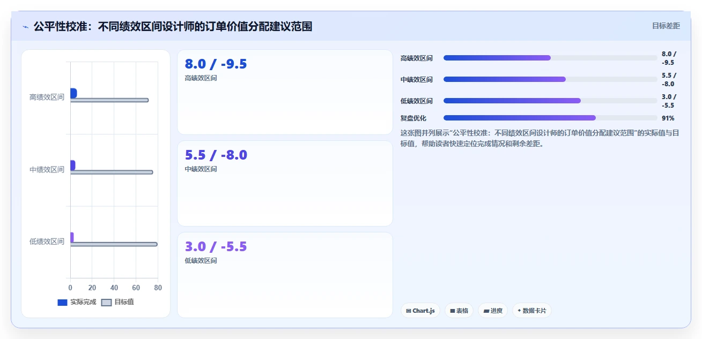This screenshot has height=339, width=702.
Task: Click the 低绩效区间 target bar in chart
Action: click(x=114, y=244)
